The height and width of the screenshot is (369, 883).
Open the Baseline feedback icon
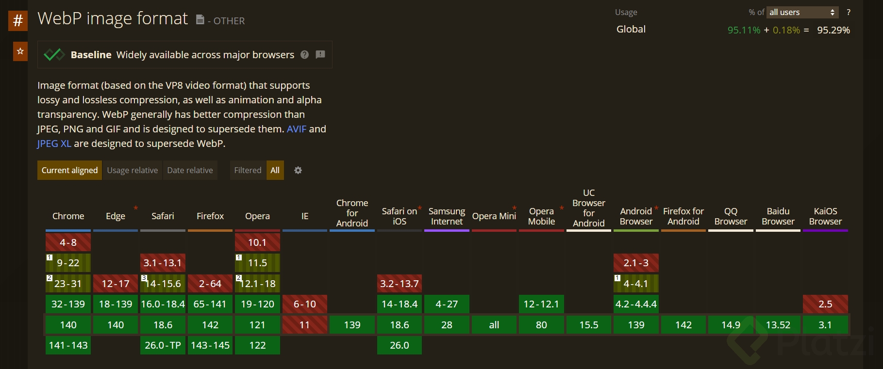320,55
